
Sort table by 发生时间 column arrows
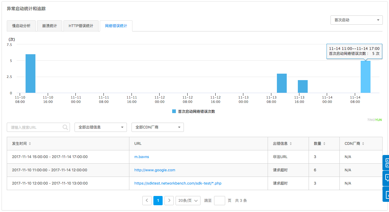click(30, 144)
